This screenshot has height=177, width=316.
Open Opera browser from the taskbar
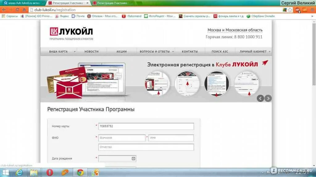pyautogui.click(x=50, y=173)
